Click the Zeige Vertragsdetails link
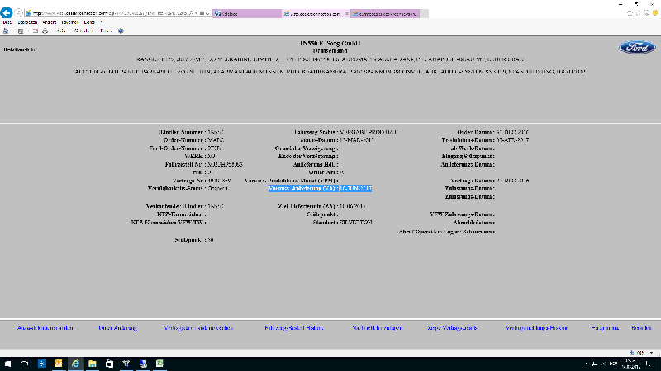The image size is (661, 371). [452, 328]
